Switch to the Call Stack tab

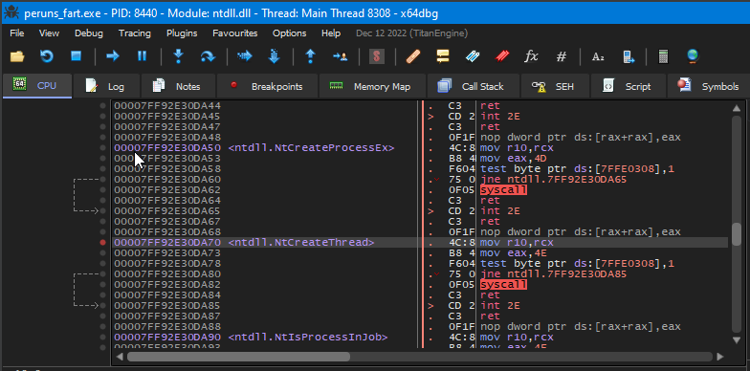[473, 86]
